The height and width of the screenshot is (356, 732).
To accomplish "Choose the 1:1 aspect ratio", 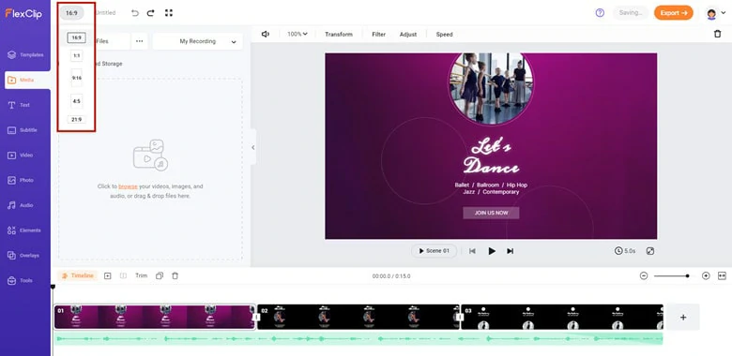I will tap(77, 55).
